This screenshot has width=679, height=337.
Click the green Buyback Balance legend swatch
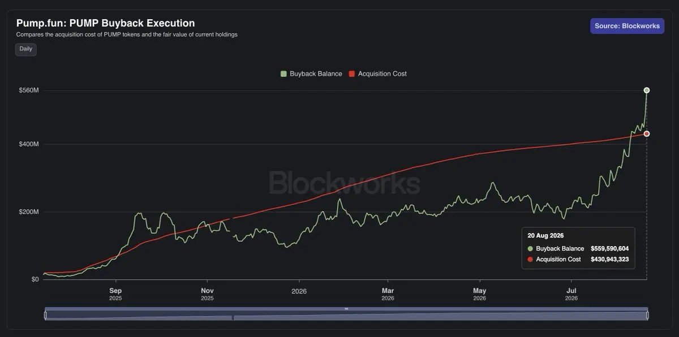click(x=283, y=74)
